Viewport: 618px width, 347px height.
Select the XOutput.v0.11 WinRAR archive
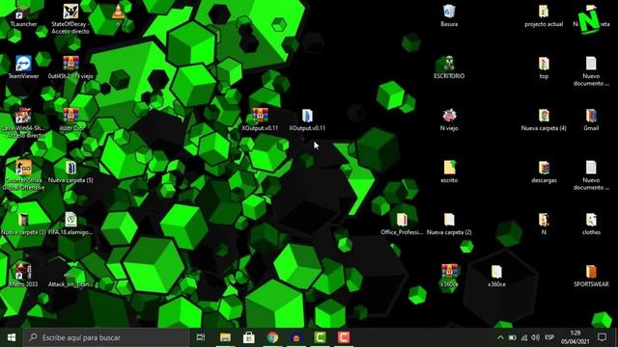point(260,116)
